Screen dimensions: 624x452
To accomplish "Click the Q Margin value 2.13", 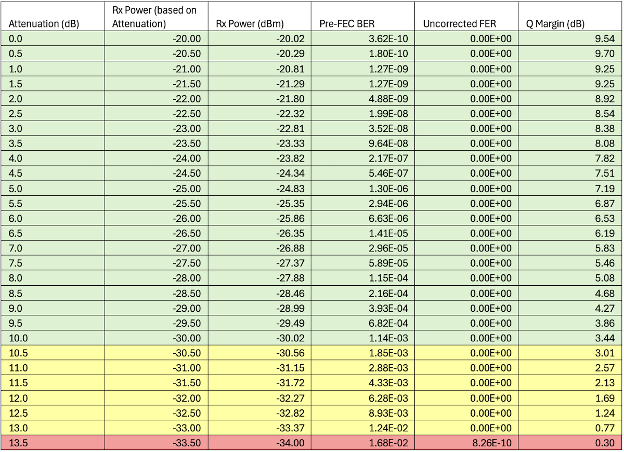I will pos(570,383).
